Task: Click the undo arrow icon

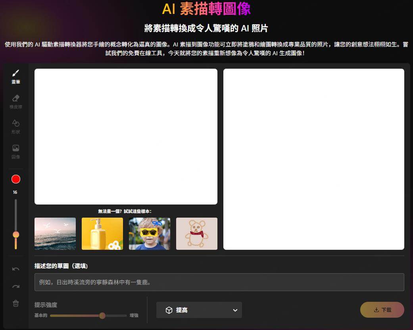Action: click(x=16, y=269)
